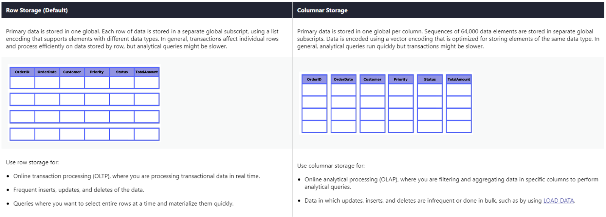The width and height of the screenshot is (606, 217).
Task: Click OrderDate column header in columnar diagram
Action: 343,80
